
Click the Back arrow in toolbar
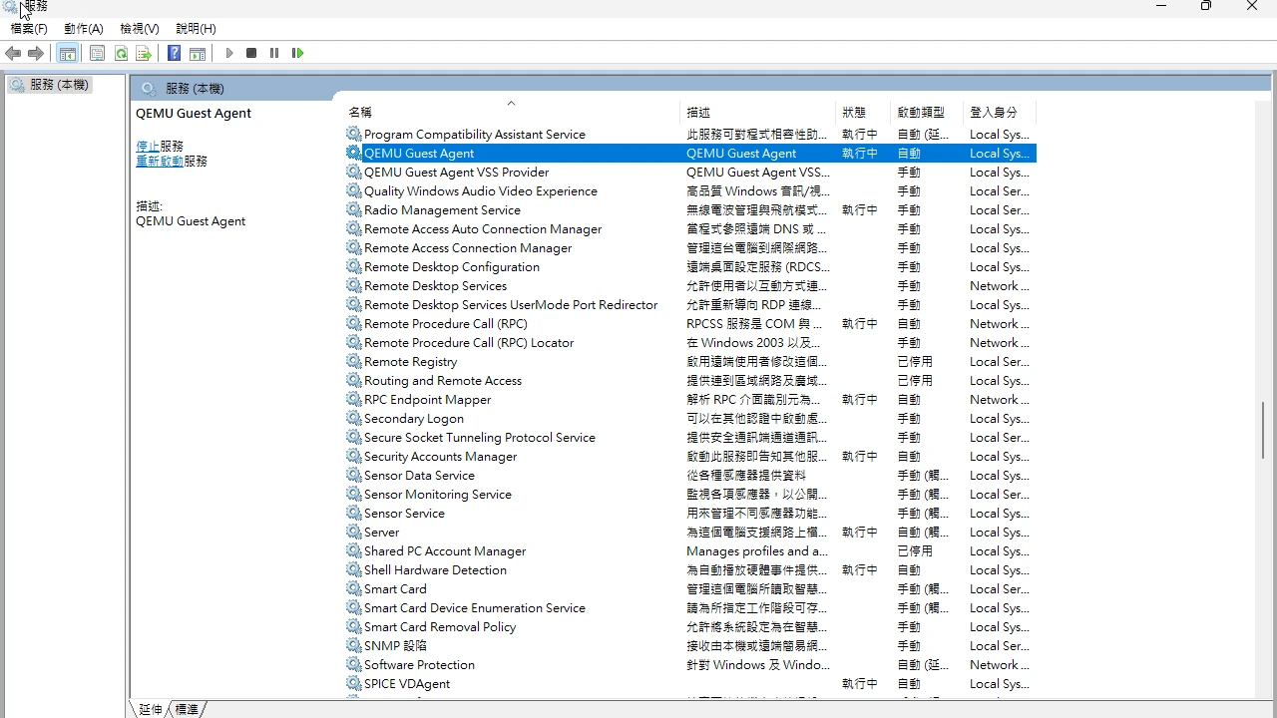(13, 53)
